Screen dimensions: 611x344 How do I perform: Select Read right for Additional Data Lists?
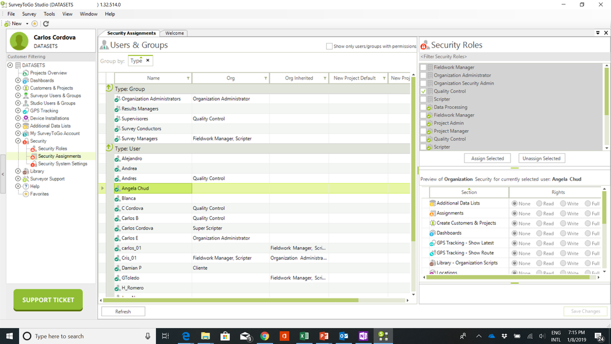point(539,203)
